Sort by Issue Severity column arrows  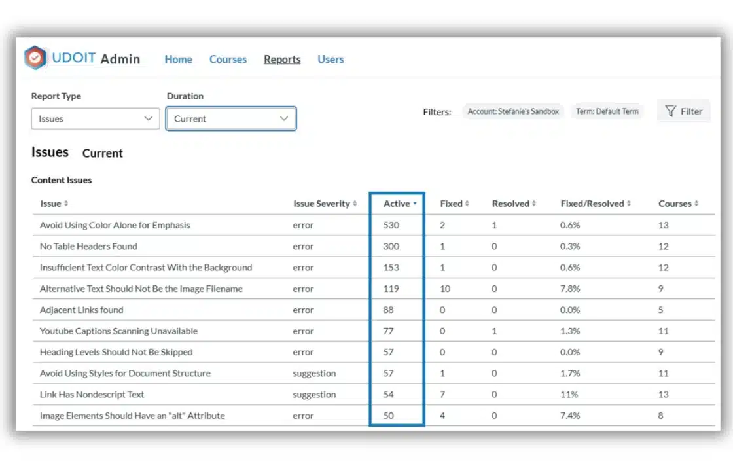[x=355, y=204]
